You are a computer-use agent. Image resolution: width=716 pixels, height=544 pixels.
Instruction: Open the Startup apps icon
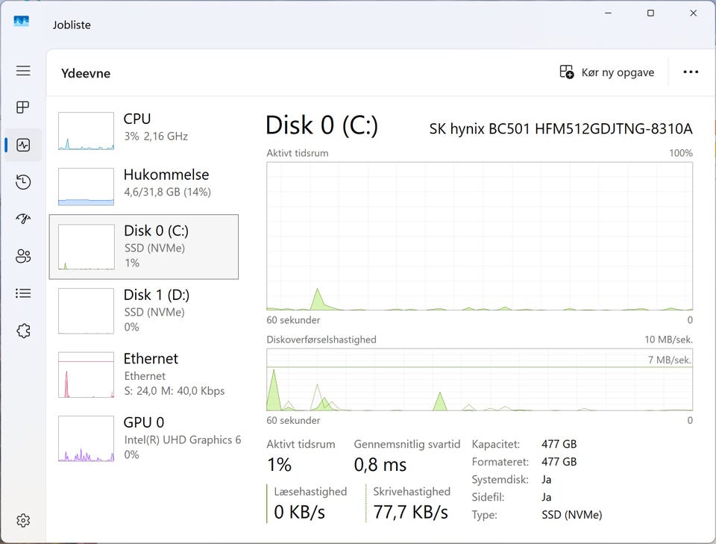(x=23, y=219)
